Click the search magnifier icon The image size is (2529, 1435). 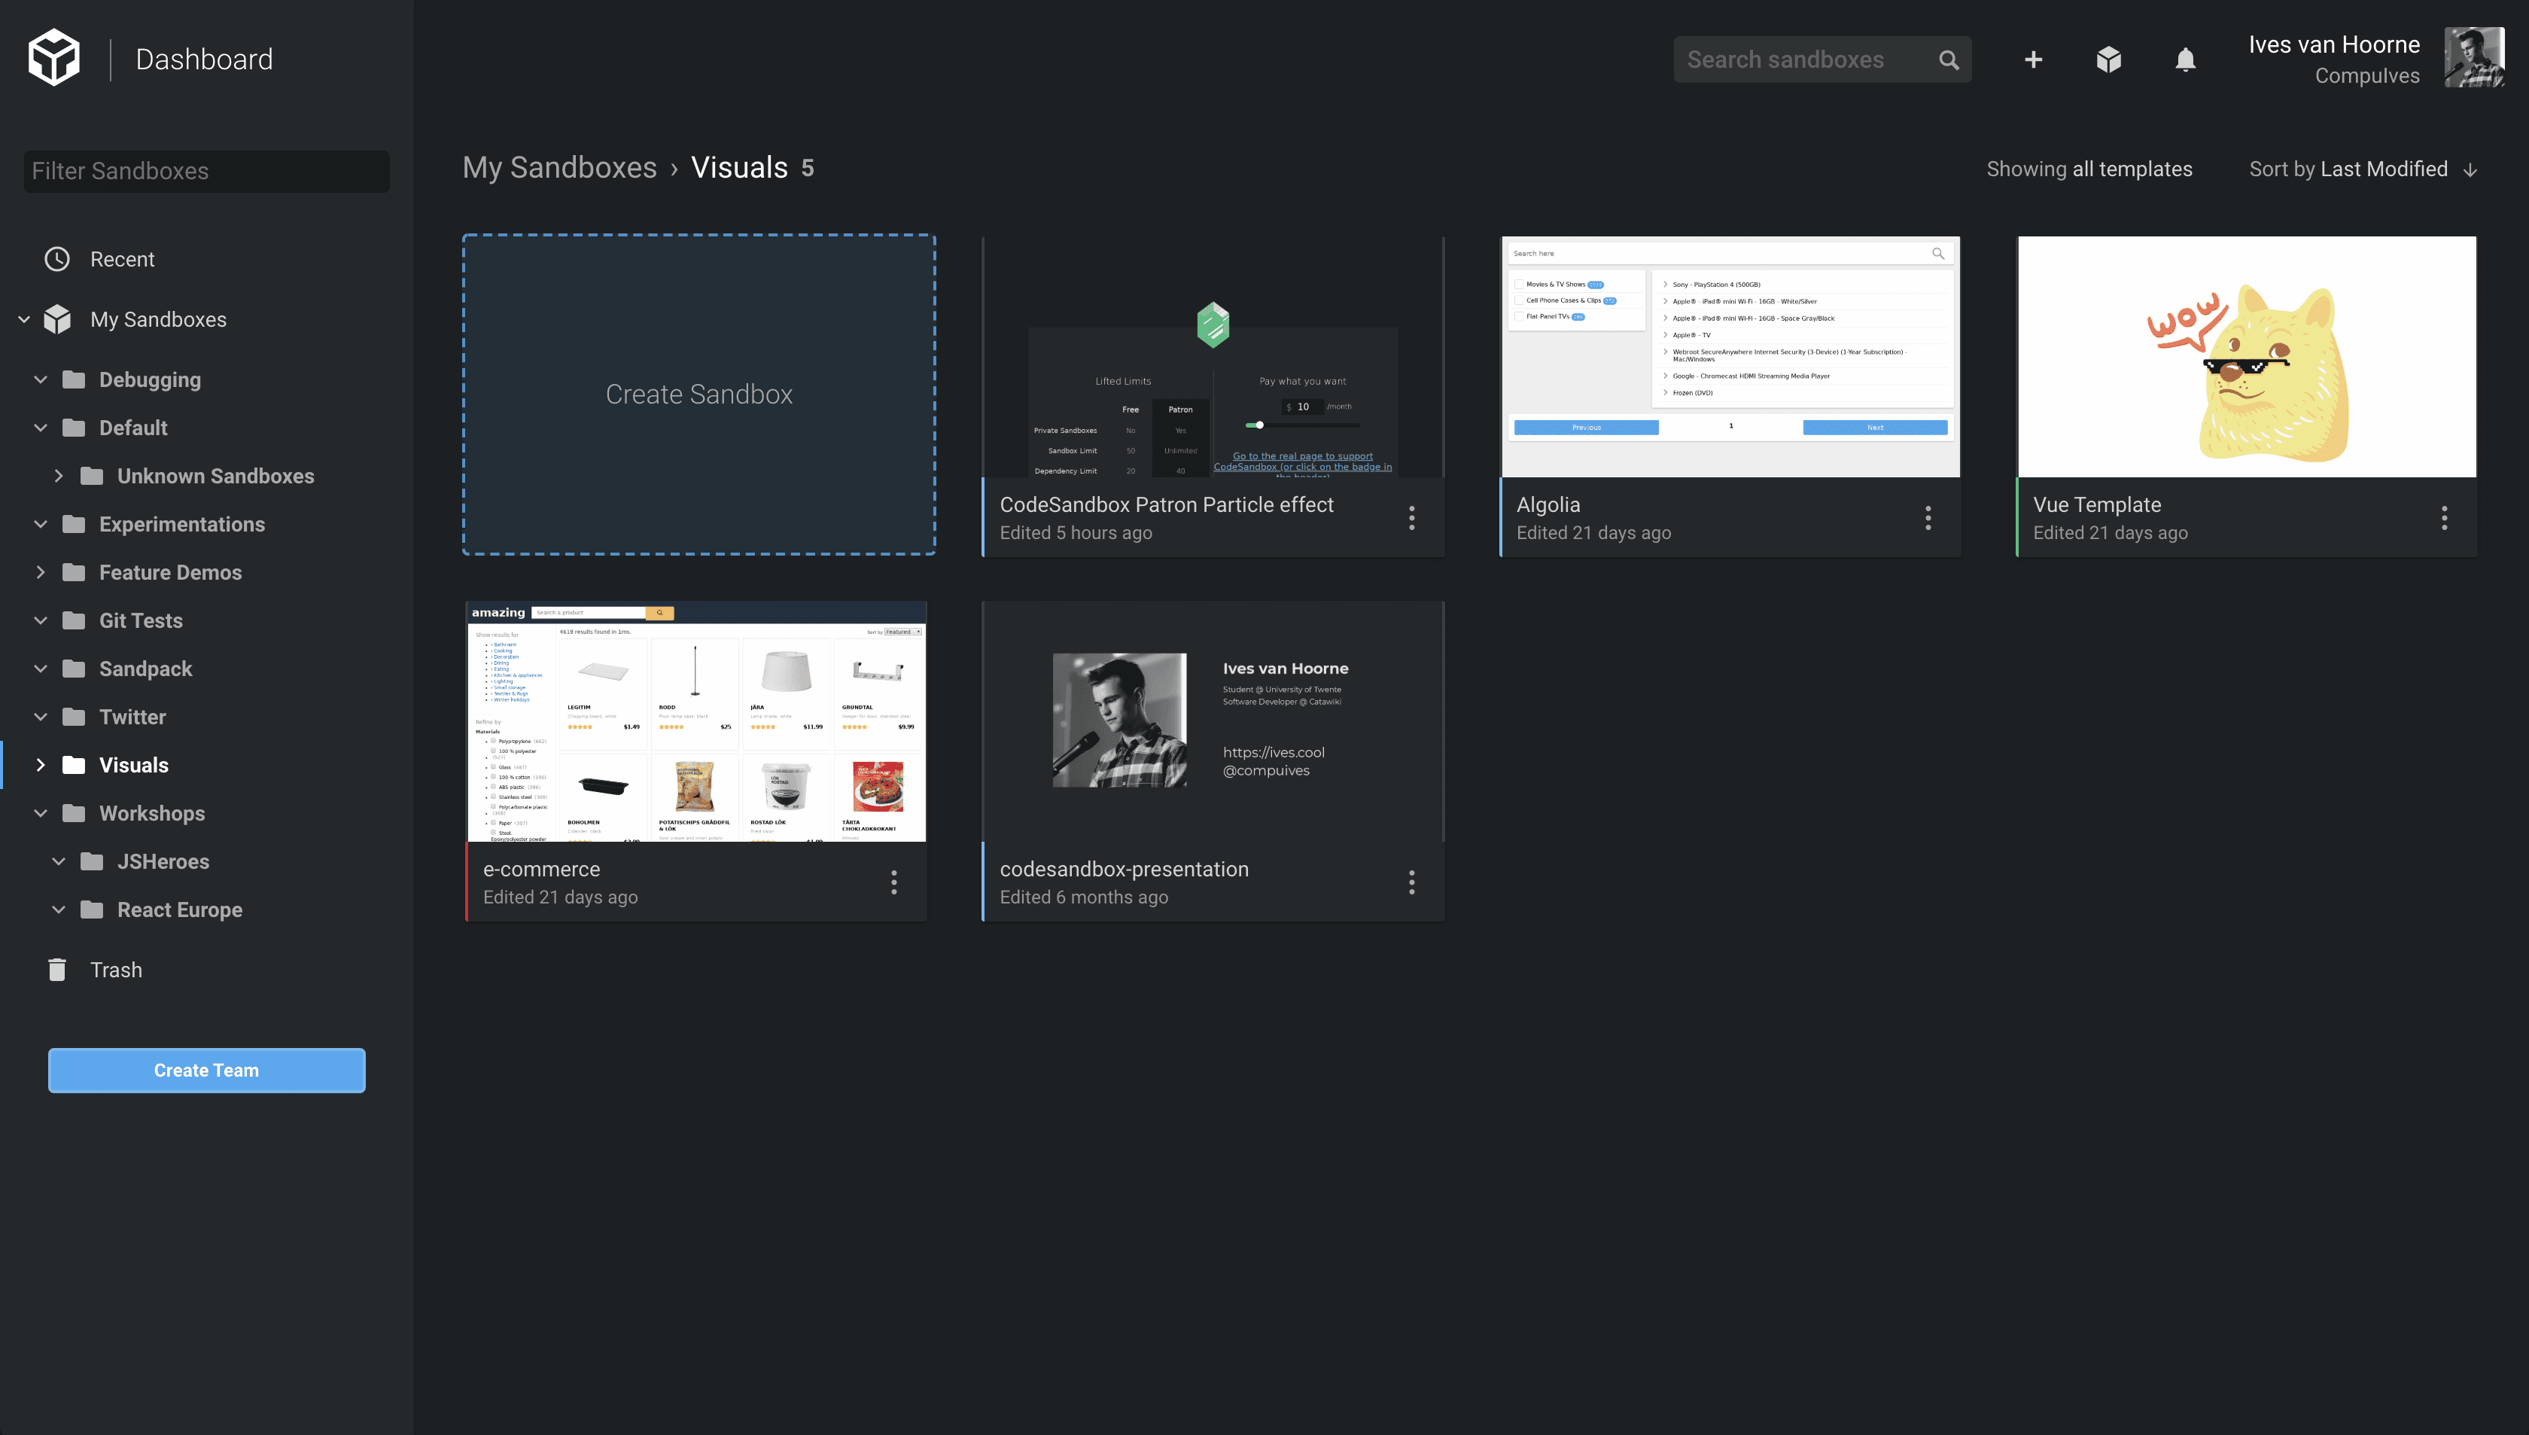pyautogui.click(x=1948, y=60)
